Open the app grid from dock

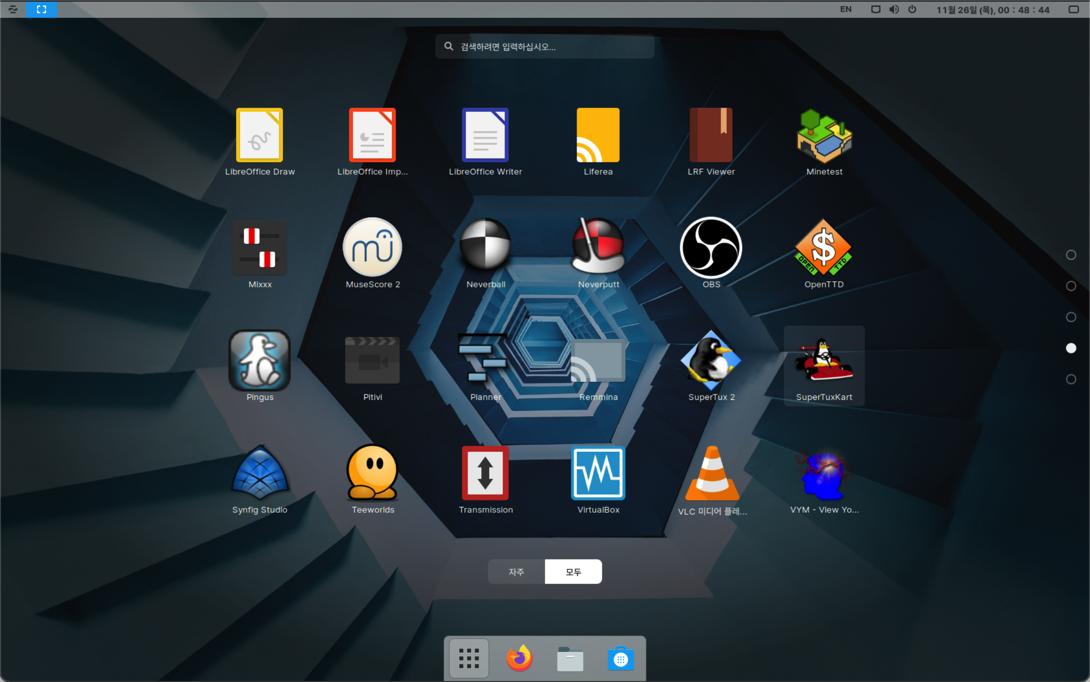[x=469, y=659]
